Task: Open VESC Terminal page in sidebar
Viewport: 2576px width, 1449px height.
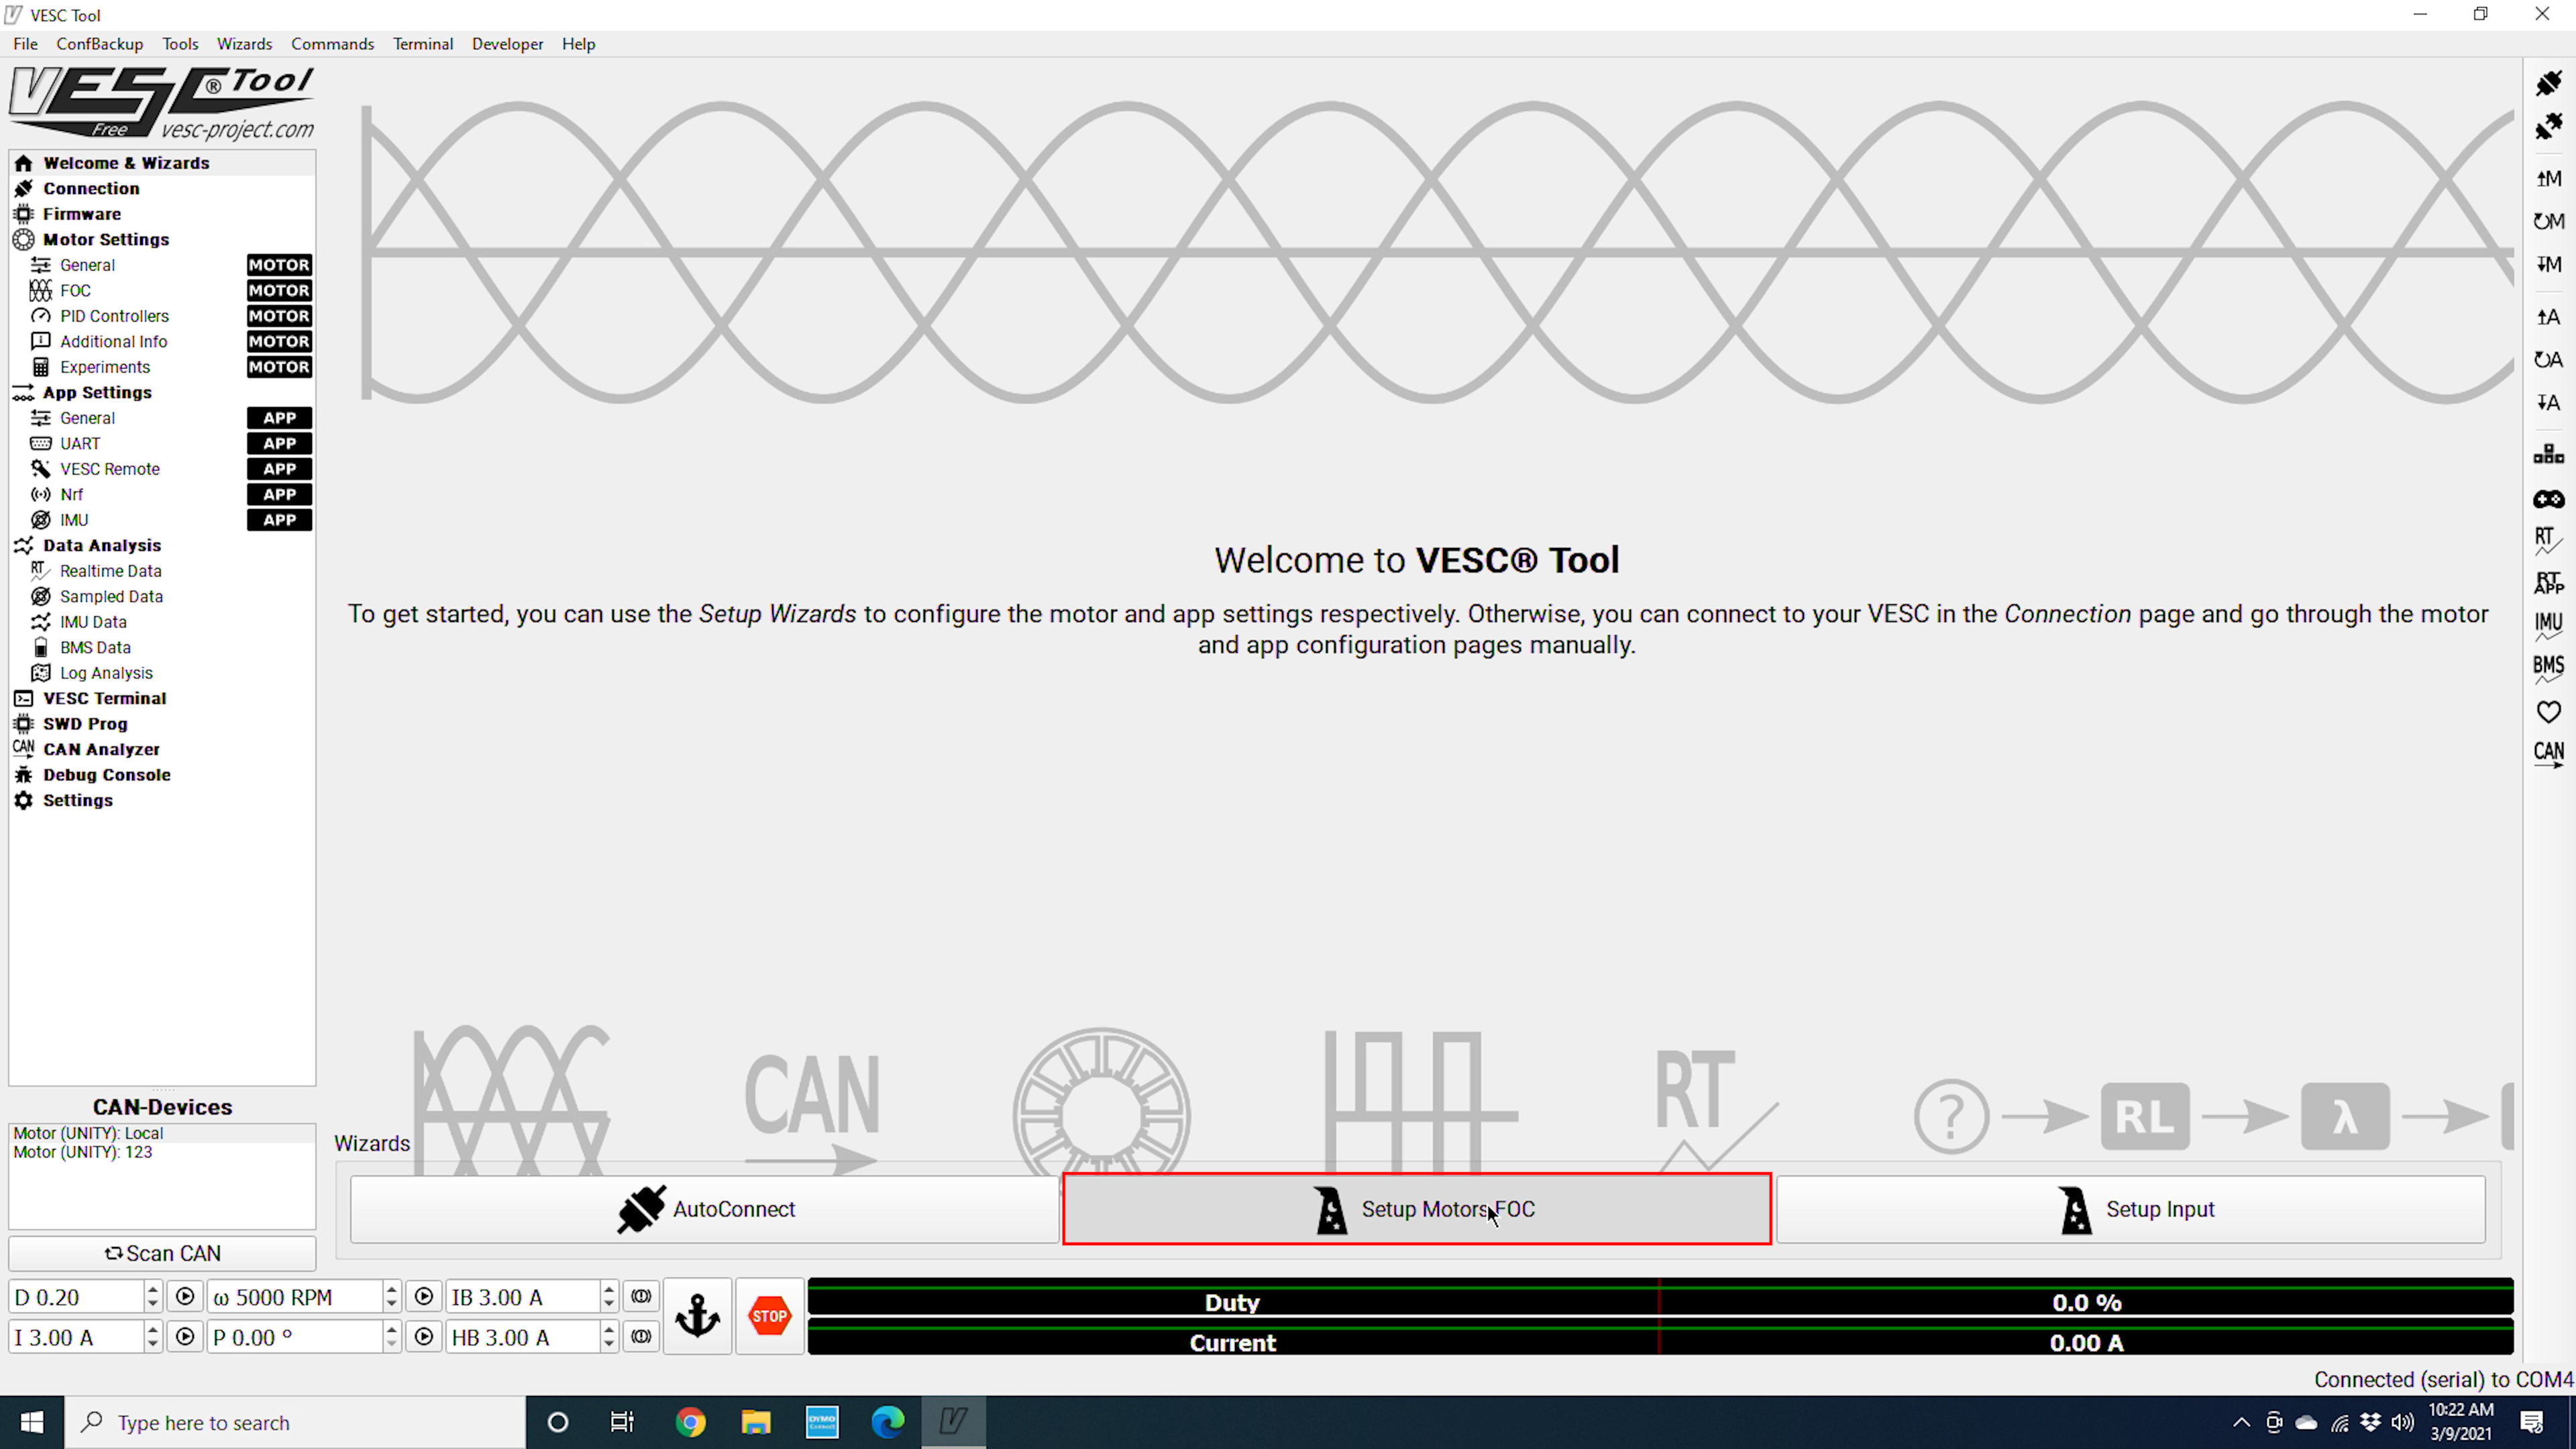Action: tap(162, 698)
